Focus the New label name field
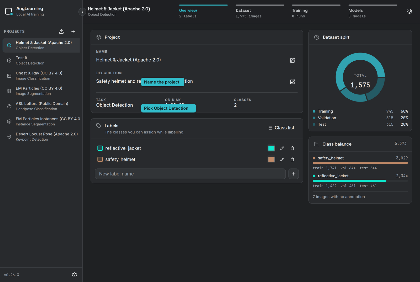 pyautogui.click(x=190, y=174)
